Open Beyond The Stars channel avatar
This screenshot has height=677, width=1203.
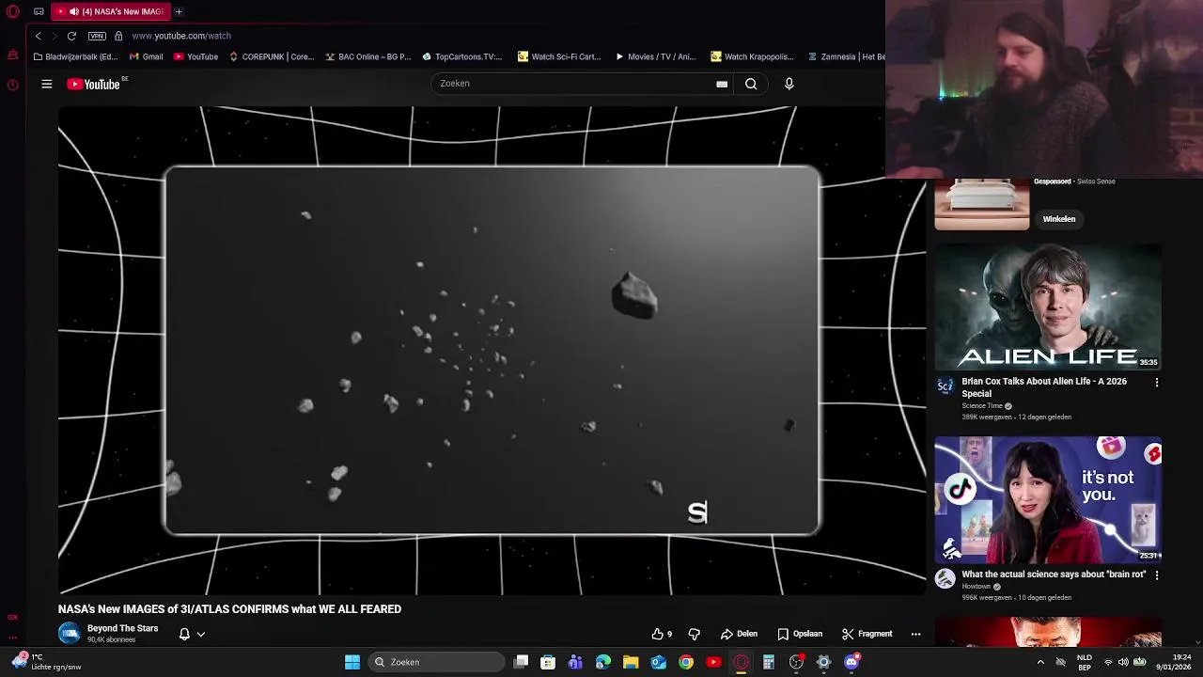(x=70, y=633)
